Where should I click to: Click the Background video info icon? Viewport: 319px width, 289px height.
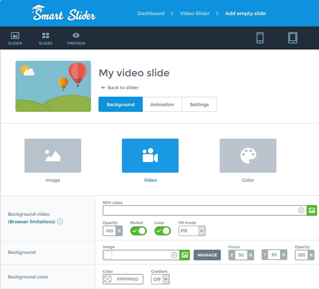click(60, 221)
